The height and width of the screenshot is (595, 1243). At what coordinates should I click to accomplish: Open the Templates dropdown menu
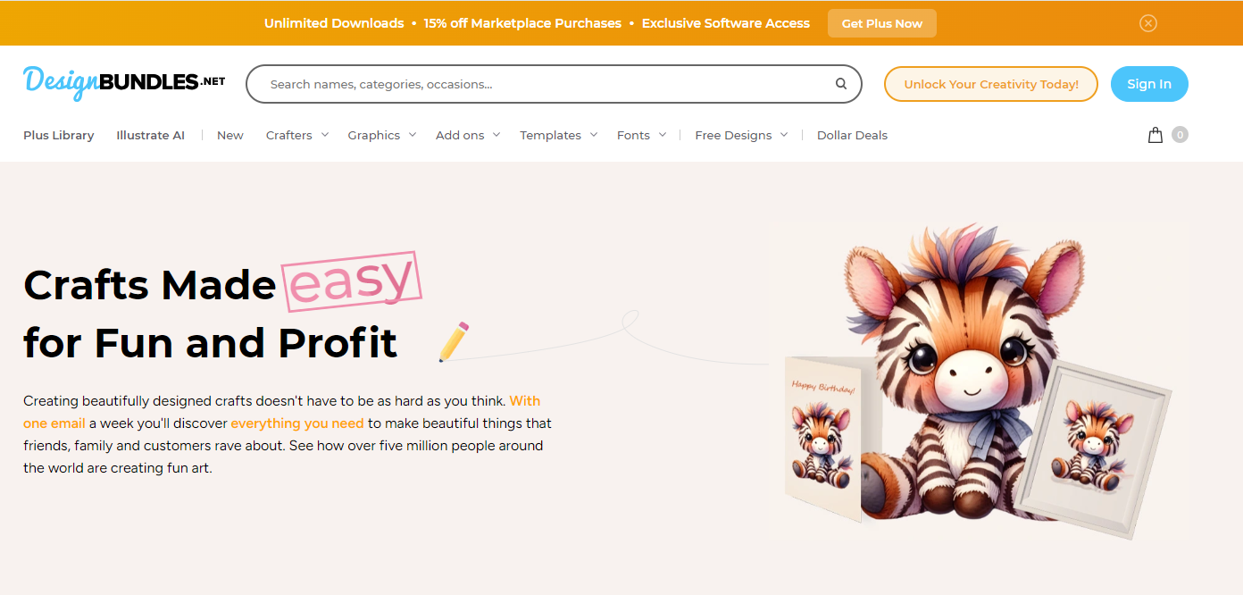tap(559, 135)
